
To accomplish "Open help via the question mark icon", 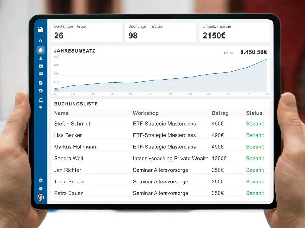I will [41, 189].
